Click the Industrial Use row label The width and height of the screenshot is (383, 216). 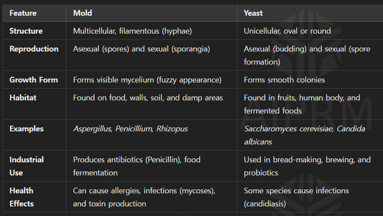point(26,166)
